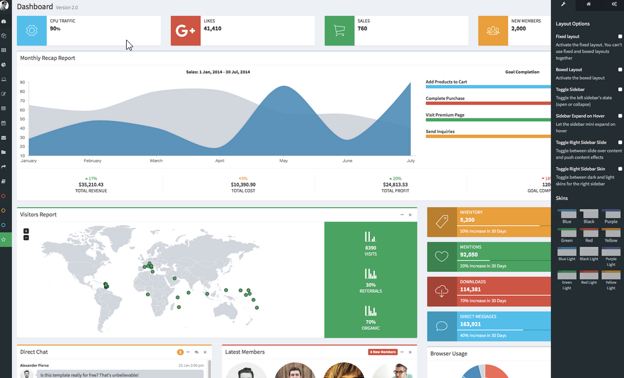Click the Downloads cloud icon
Viewport: 624px width, 378px height.
[442, 291]
